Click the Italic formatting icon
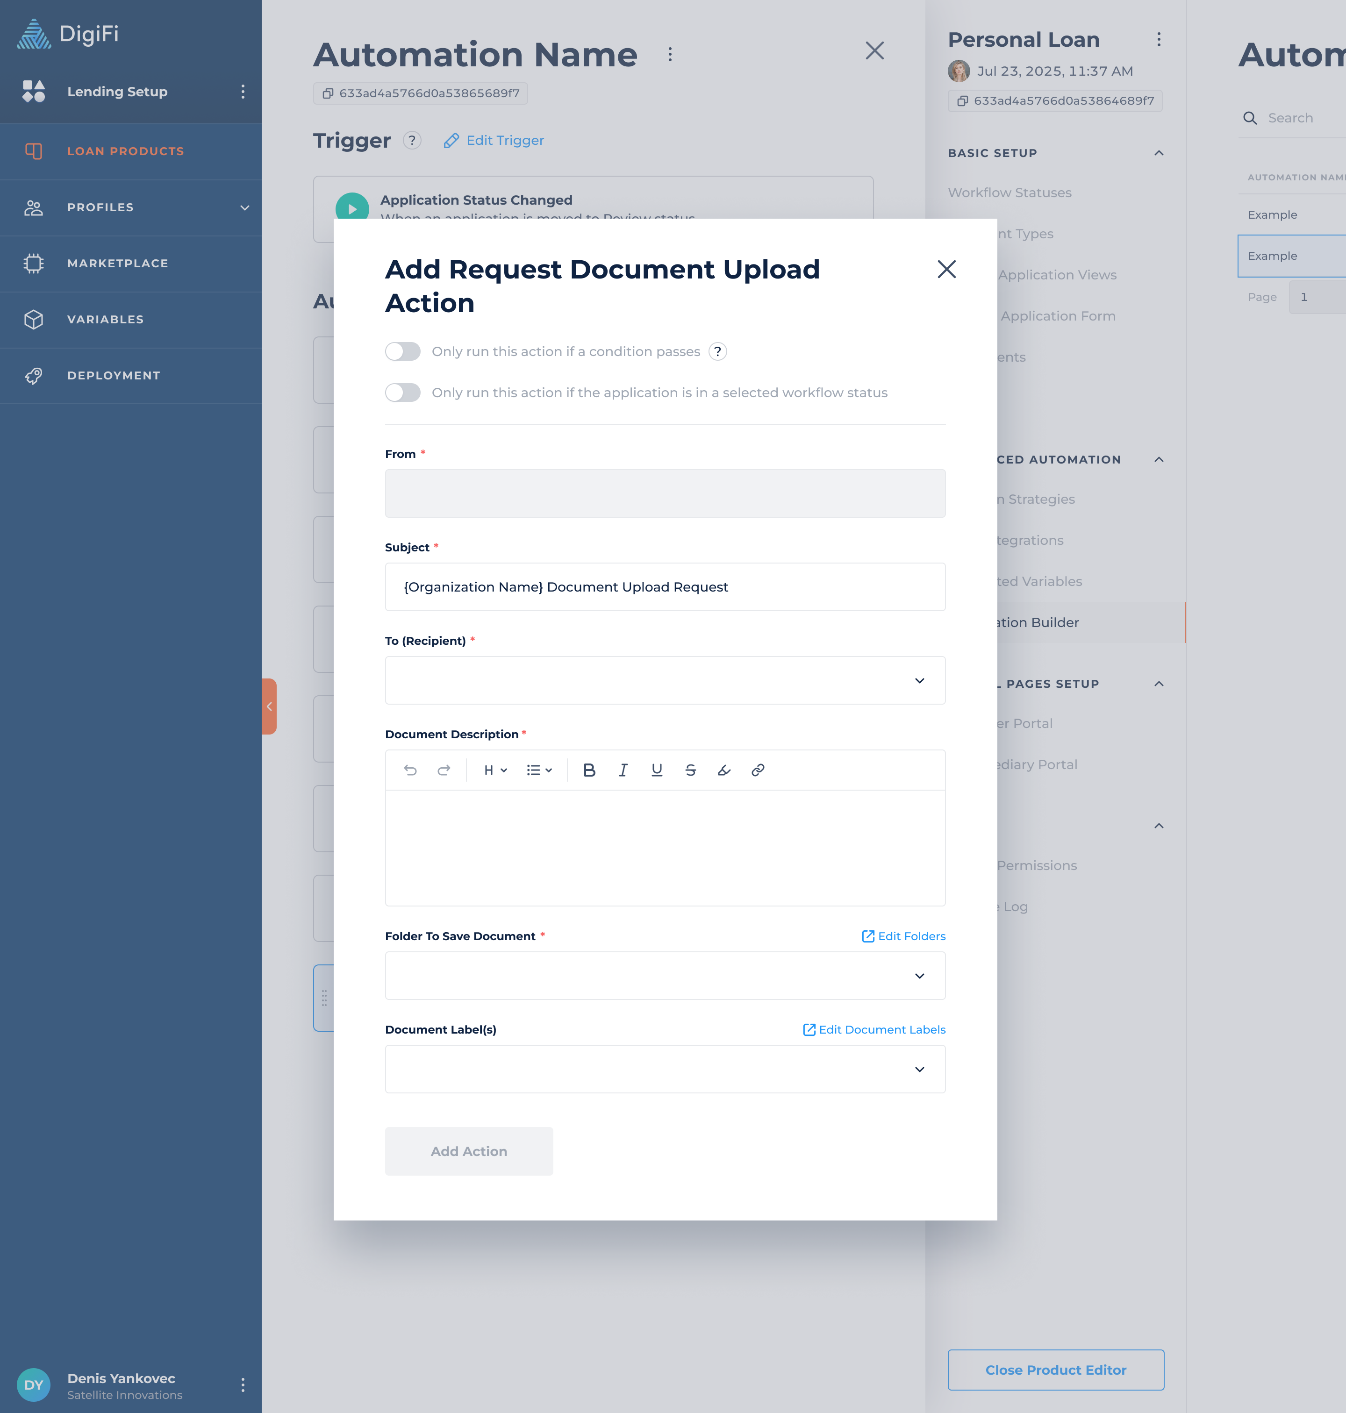The image size is (1346, 1413). coord(623,770)
